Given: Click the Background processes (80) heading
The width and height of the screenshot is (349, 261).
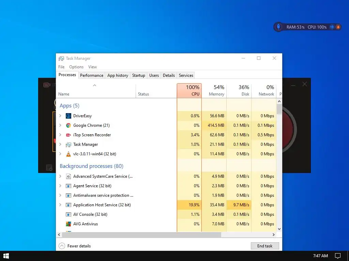Looking at the screenshot, I should [x=91, y=166].
